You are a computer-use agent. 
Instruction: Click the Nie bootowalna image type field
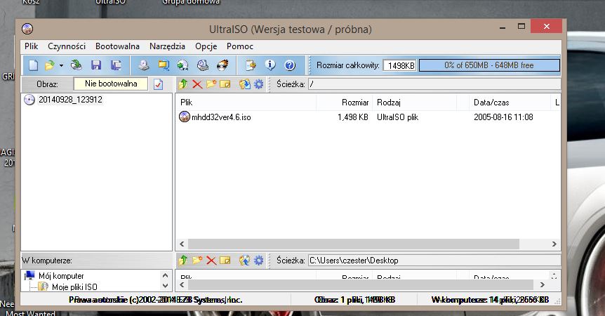tap(111, 84)
